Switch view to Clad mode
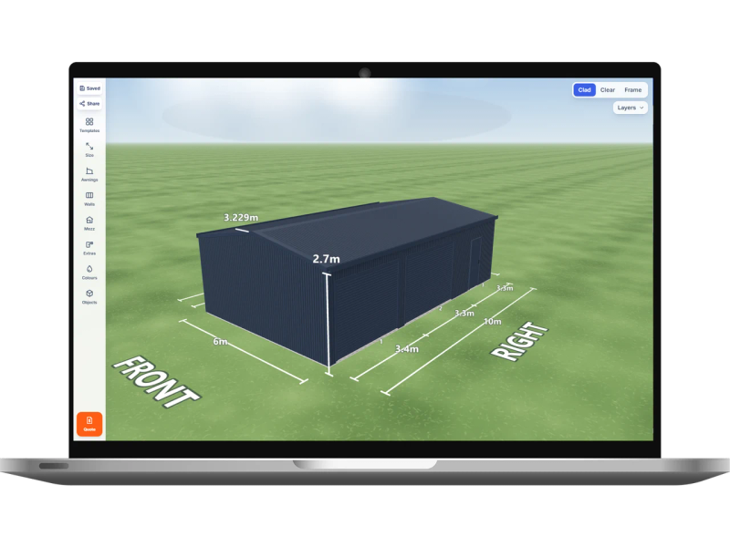 pos(584,89)
